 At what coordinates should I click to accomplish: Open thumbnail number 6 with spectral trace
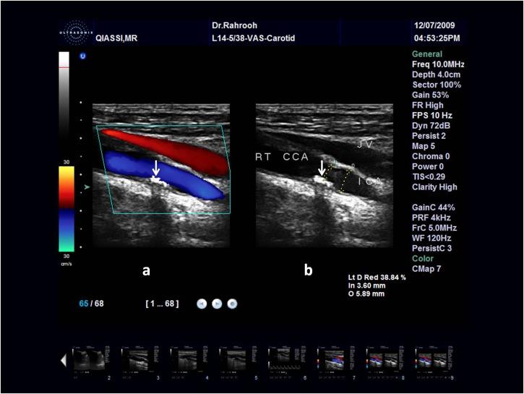(287, 360)
